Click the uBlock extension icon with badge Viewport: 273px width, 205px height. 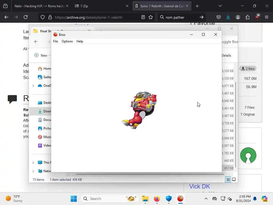[257, 17]
